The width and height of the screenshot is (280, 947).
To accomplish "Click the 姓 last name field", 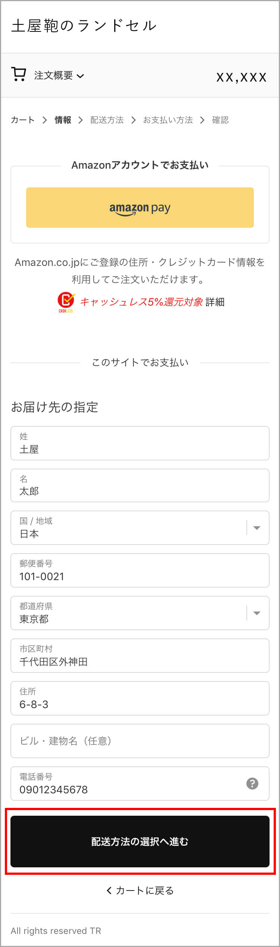I will (x=140, y=443).
